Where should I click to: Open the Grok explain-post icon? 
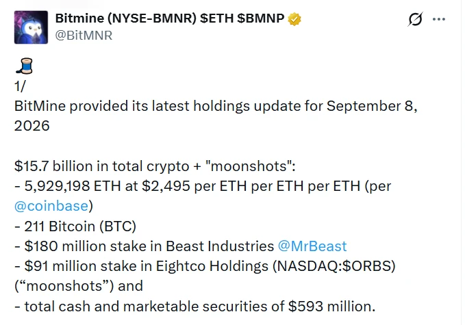(x=415, y=19)
